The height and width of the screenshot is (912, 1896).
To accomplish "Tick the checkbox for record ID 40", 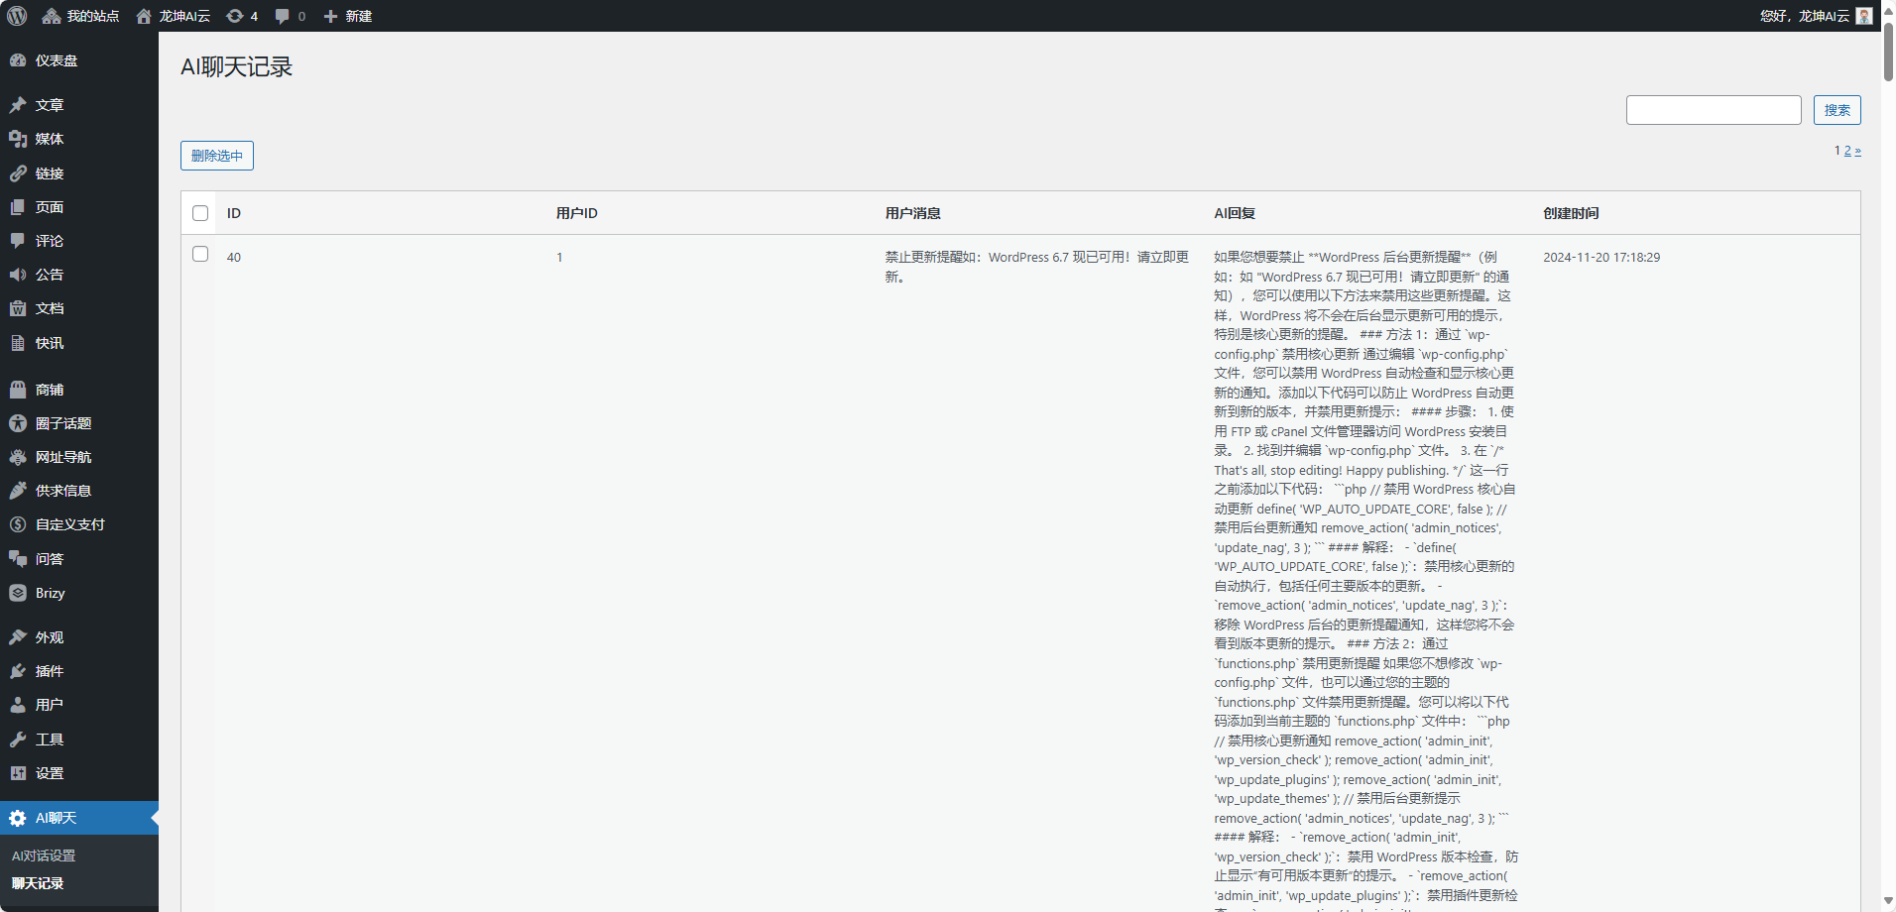I will click(200, 254).
